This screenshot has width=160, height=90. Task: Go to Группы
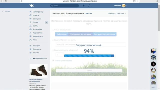pos(35,26)
